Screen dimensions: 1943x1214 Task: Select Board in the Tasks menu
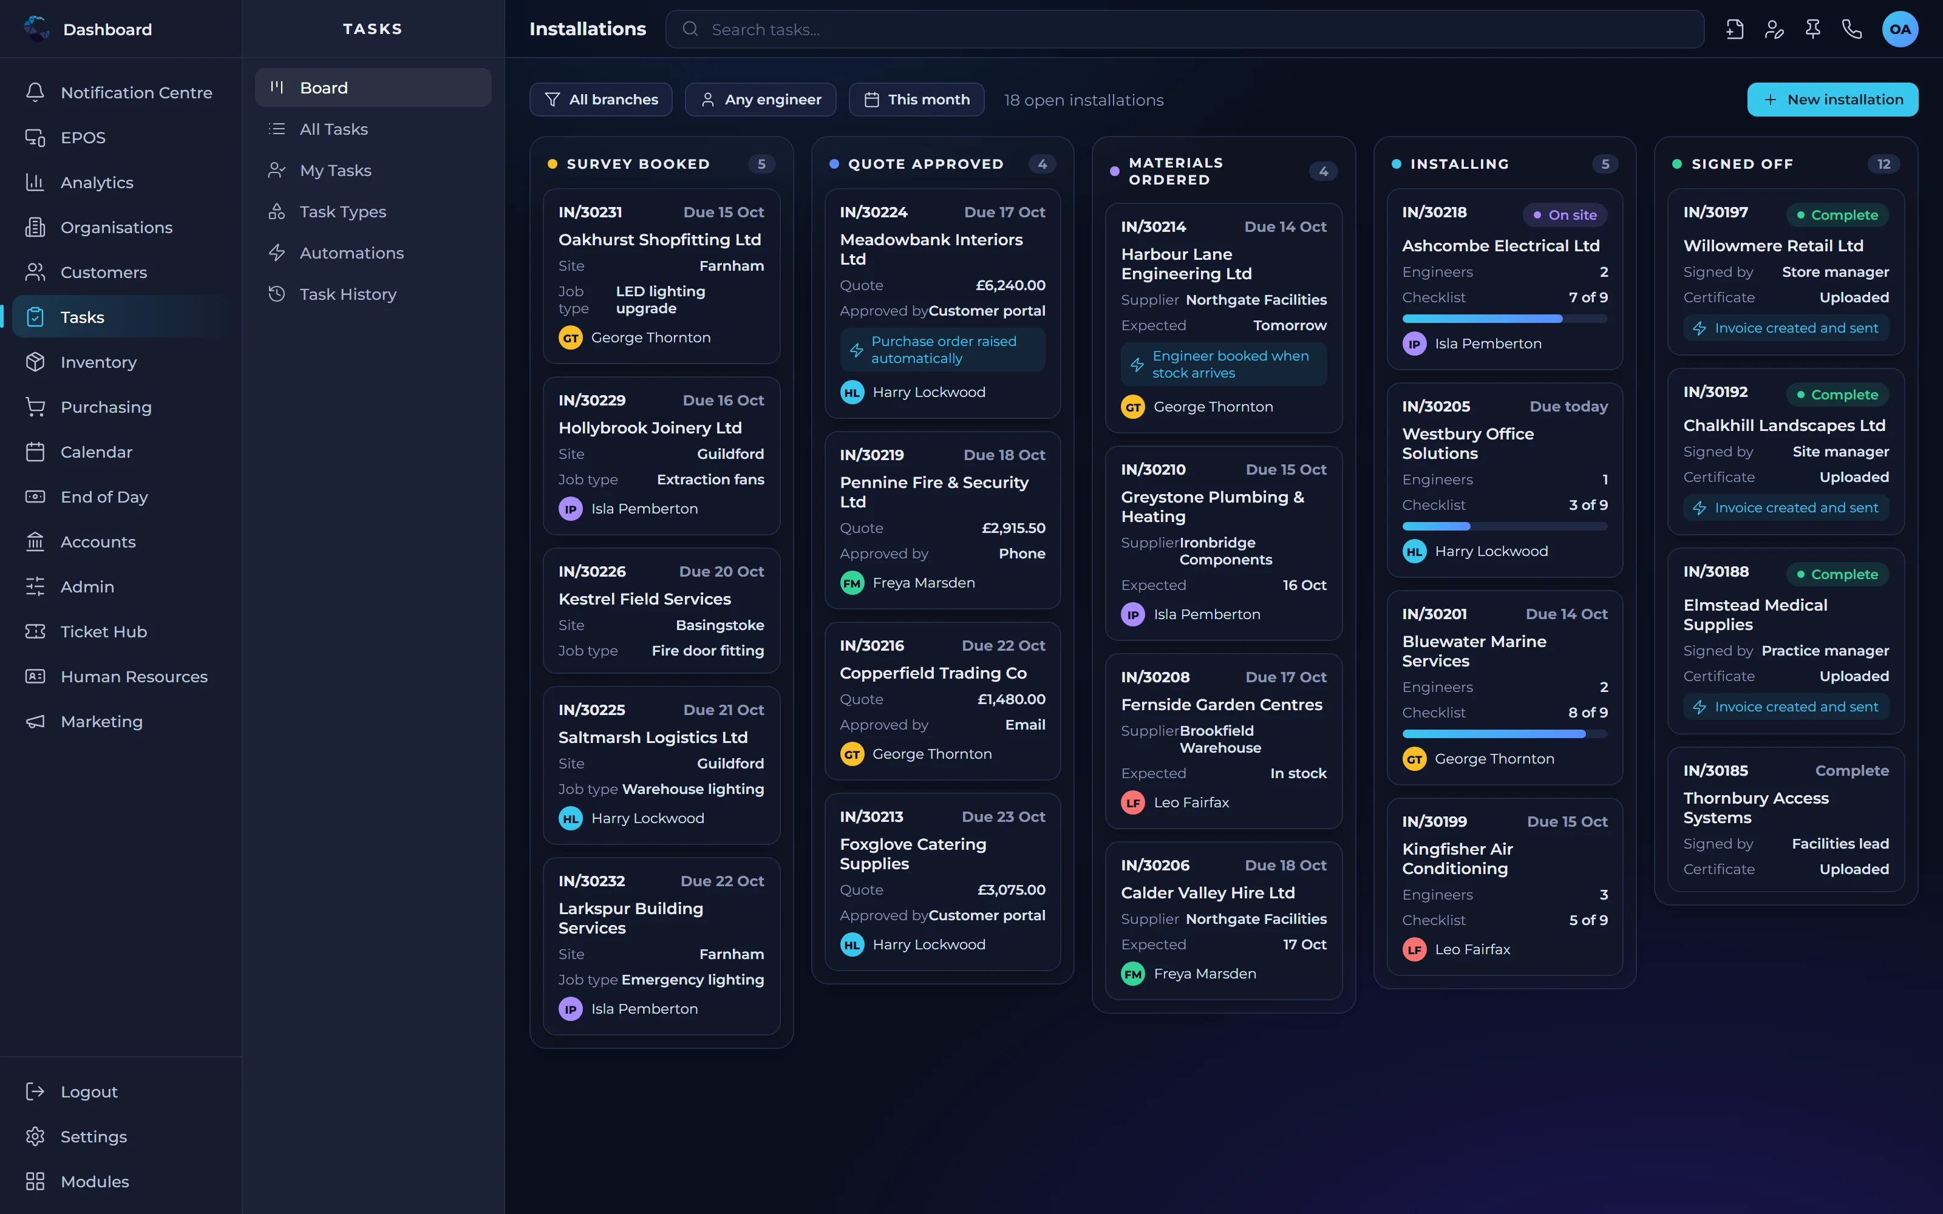pyautogui.click(x=373, y=87)
